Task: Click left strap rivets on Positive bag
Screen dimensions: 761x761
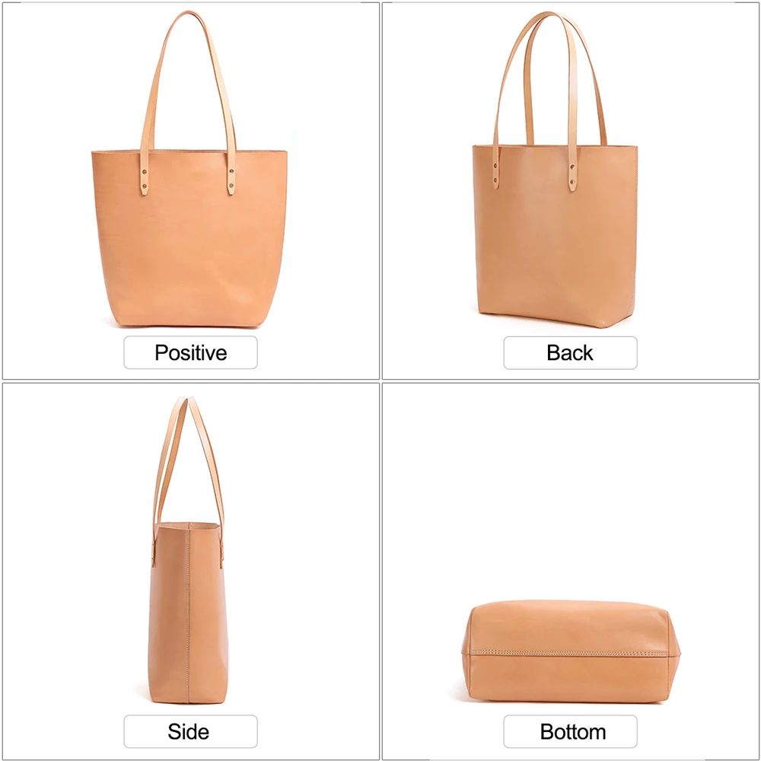Action: click(x=144, y=178)
